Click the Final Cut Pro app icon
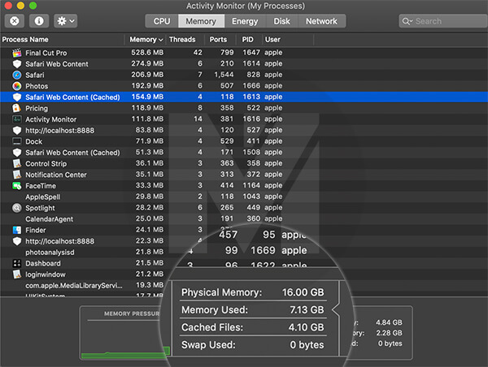 tap(17, 53)
